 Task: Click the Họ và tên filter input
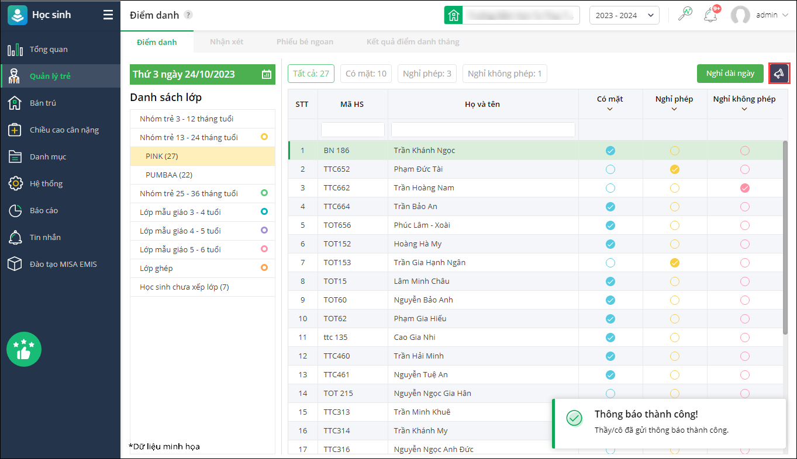click(483, 130)
